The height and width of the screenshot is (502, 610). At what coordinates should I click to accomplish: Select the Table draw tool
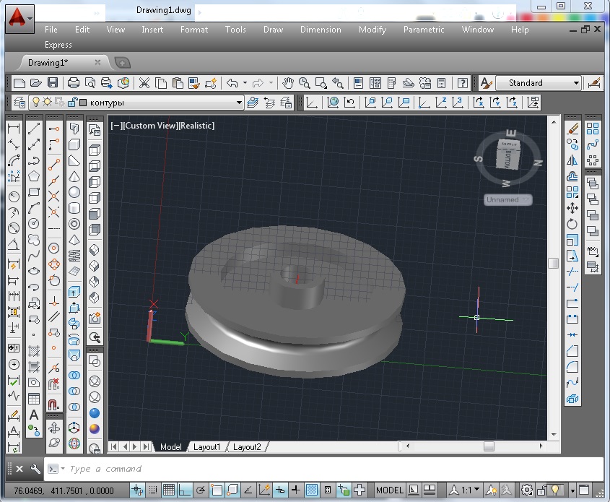[x=34, y=399]
